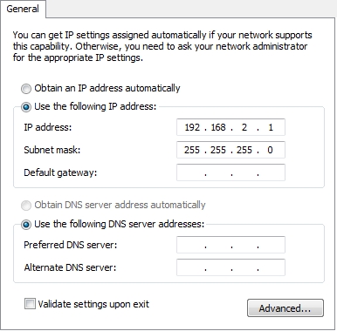Click the IP address field's first octet 192
The width and height of the screenshot is (337, 331).
pyautogui.click(x=192, y=127)
